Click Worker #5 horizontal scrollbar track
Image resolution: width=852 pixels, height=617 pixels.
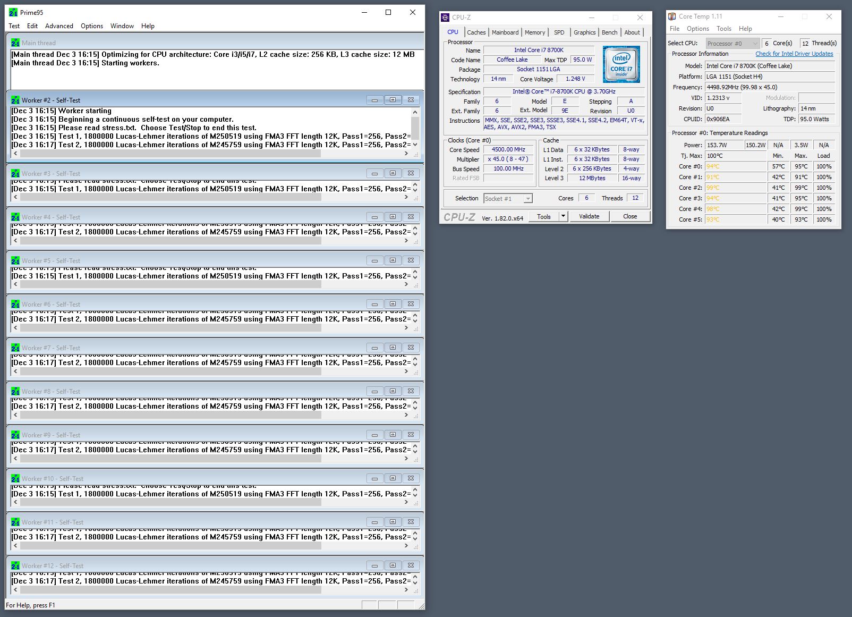pyautogui.click(x=210, y=284)
